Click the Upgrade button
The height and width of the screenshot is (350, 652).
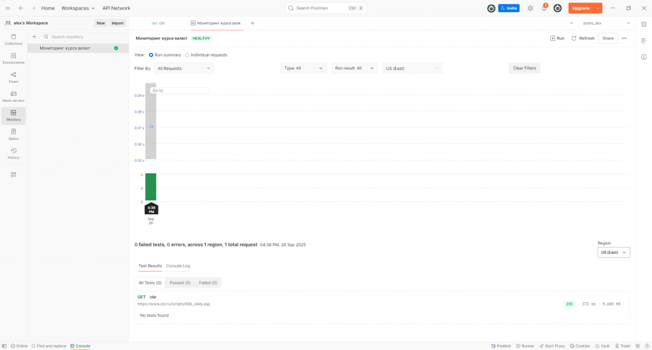(581, 8)
